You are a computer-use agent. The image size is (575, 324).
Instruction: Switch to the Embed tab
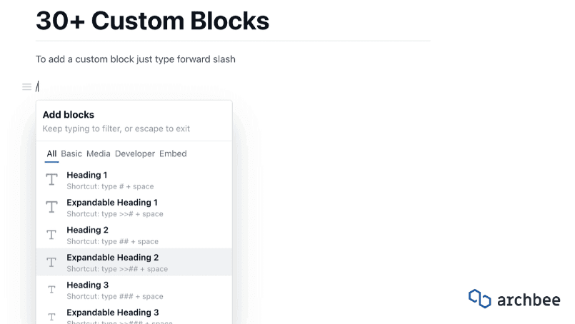point(173,153)
